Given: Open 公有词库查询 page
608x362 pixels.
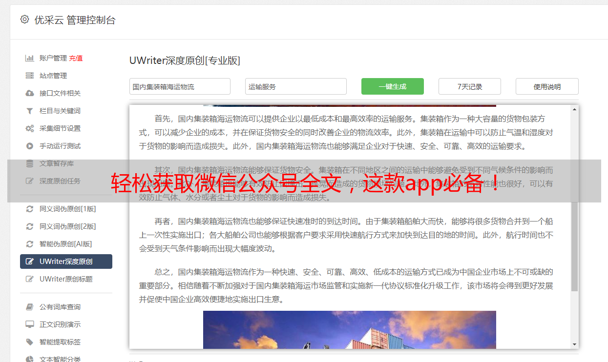Looking at the screenshot, I should [x=60, y=307].
